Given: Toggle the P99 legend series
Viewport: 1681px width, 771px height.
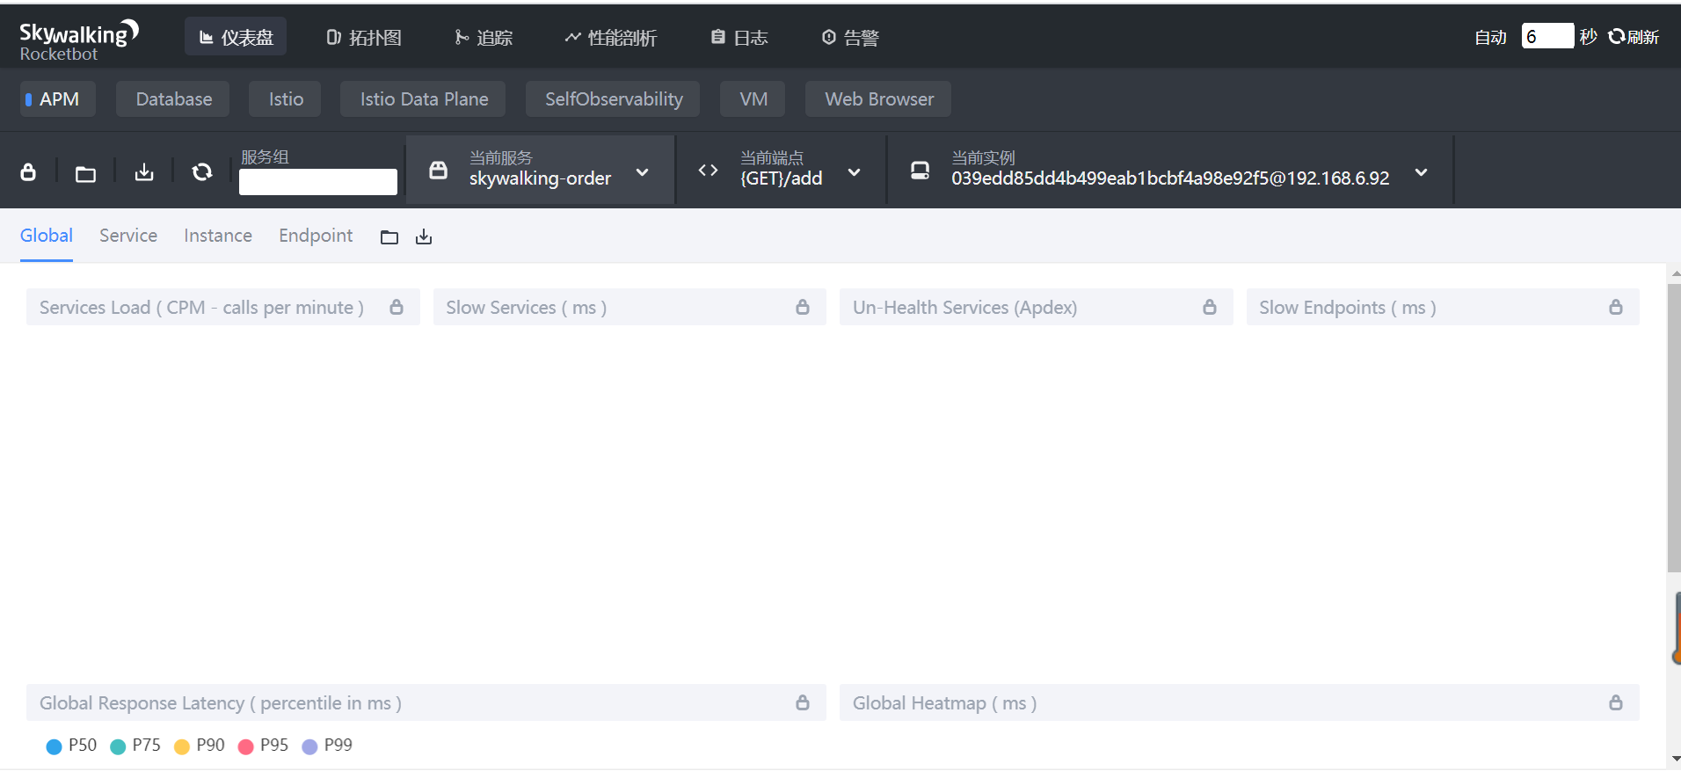Looking at the screenshot, I should coord(327,746).
